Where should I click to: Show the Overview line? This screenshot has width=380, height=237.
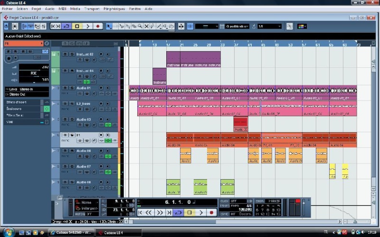pyautogui.click(x=31, y=26)
